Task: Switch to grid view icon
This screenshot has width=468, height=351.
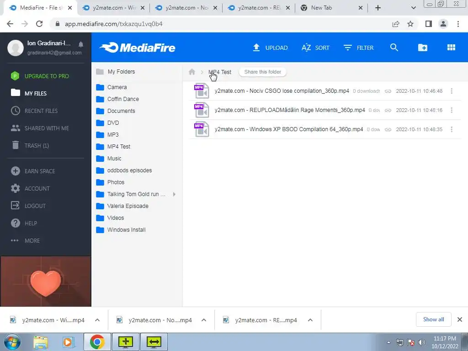Action: pos(451,48)
